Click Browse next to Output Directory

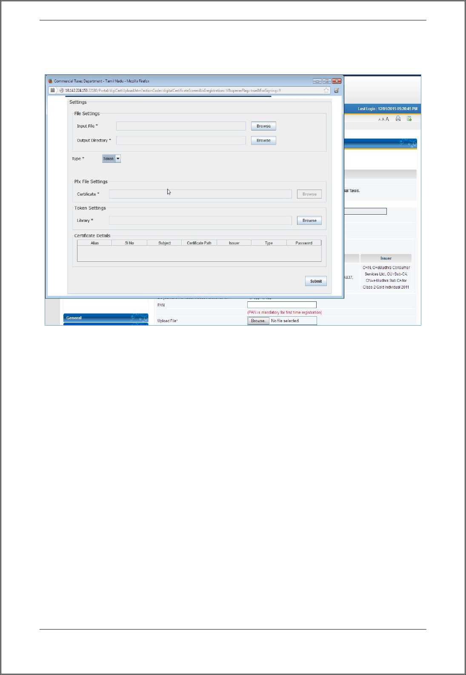pyautogui.click(x=263, y=141)
